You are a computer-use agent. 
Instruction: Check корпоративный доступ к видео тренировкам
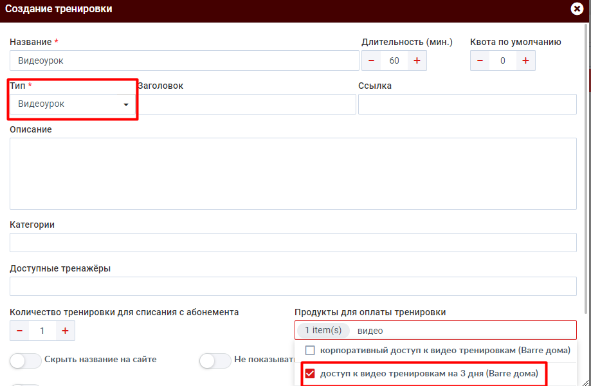click(310, 351)
